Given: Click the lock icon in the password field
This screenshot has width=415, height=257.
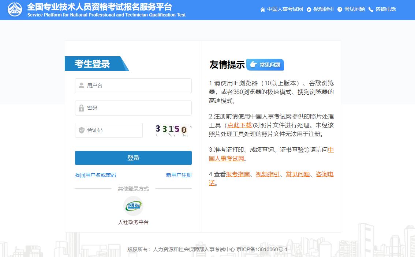Looking at the screenshot, I should tap(82, 108).
